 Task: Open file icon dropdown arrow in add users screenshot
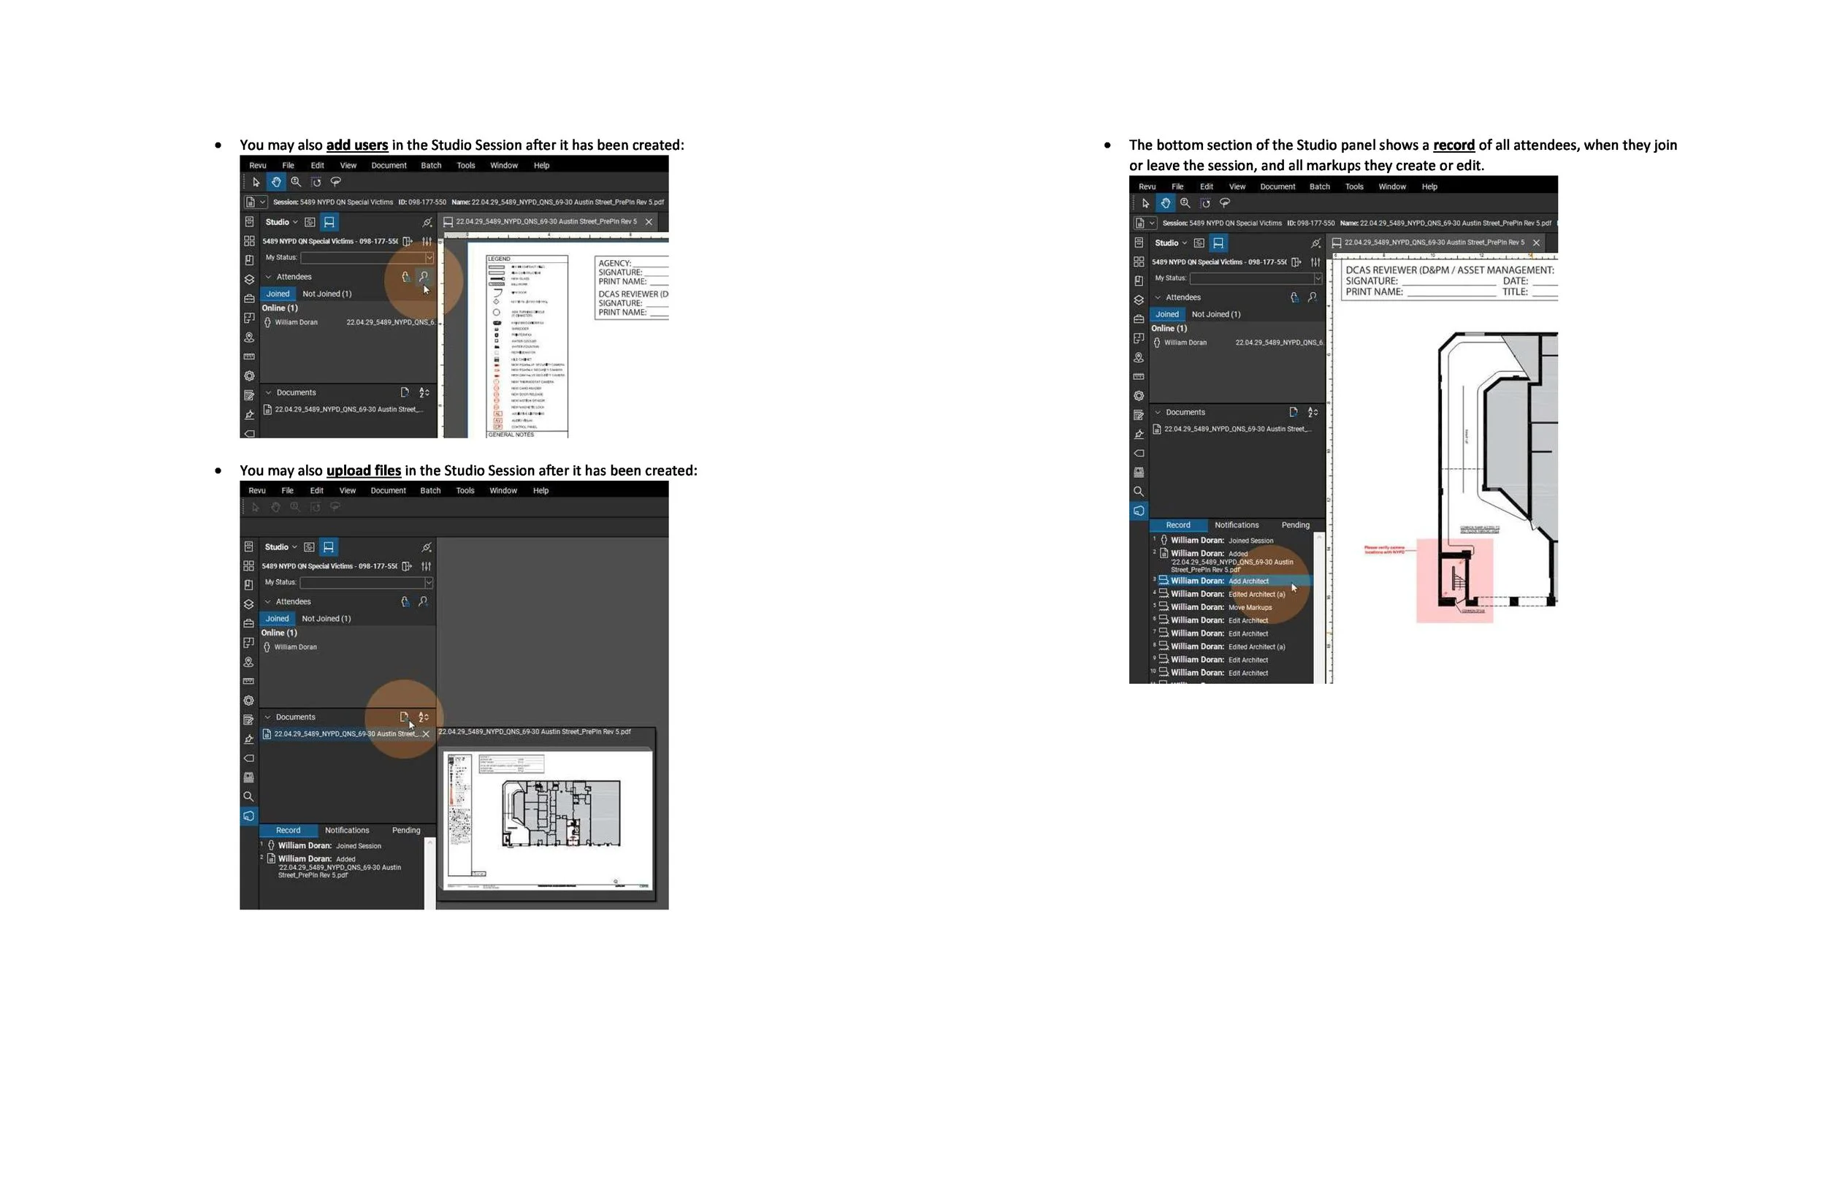(262, 202)
